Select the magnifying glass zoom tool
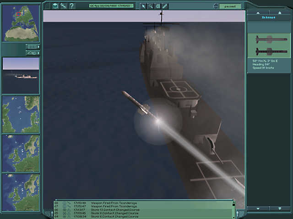Screen dimensions: 293x219 151,6
